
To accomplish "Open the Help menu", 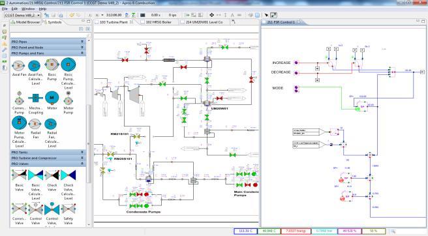I will coord(42,8).
